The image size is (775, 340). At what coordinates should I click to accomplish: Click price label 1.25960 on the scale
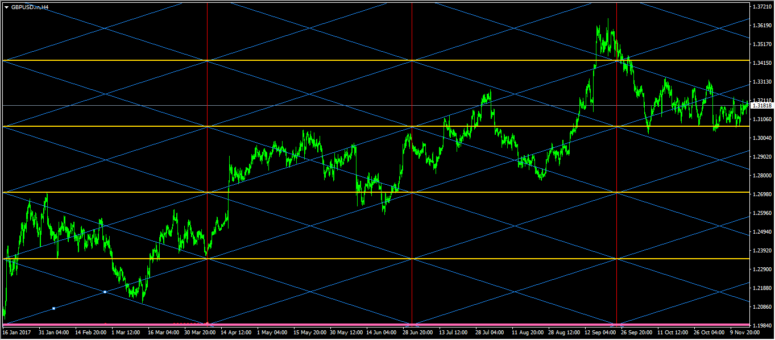coord(761,213)
